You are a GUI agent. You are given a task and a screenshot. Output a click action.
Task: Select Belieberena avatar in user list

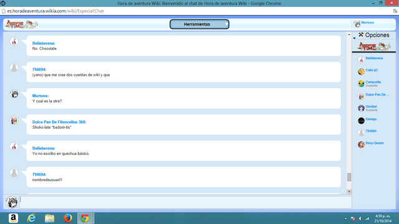[x=361, y=60]
